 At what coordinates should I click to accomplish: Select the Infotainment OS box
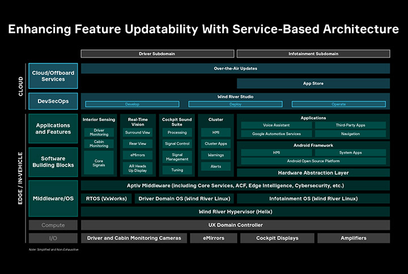(313, 199)
